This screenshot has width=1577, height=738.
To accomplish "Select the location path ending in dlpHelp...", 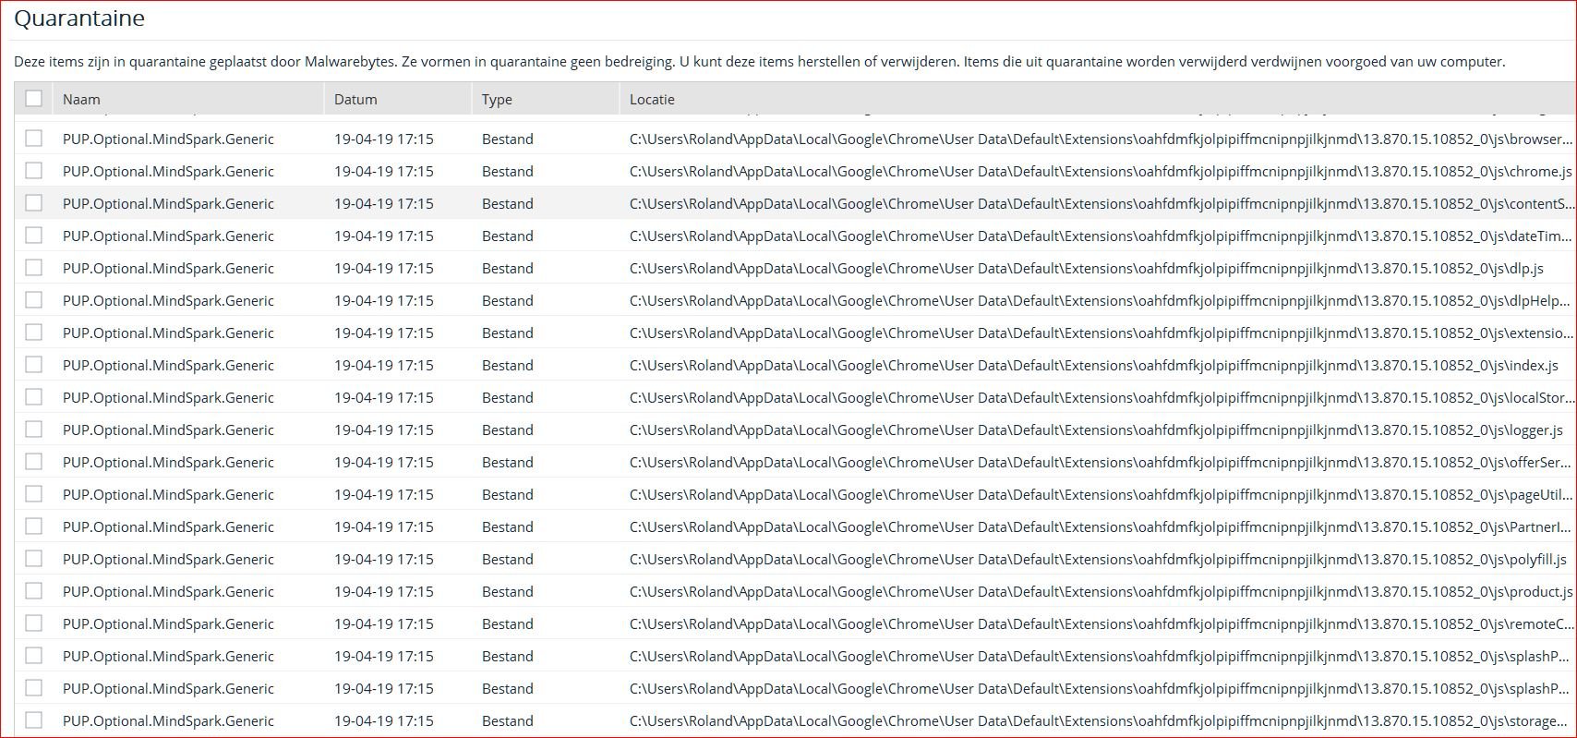I will [1100, 300].
